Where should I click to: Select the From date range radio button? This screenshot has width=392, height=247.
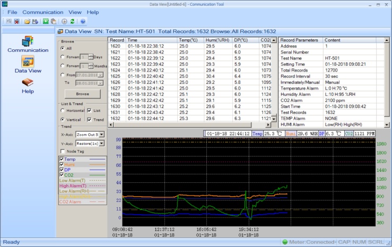click(63, 75)
